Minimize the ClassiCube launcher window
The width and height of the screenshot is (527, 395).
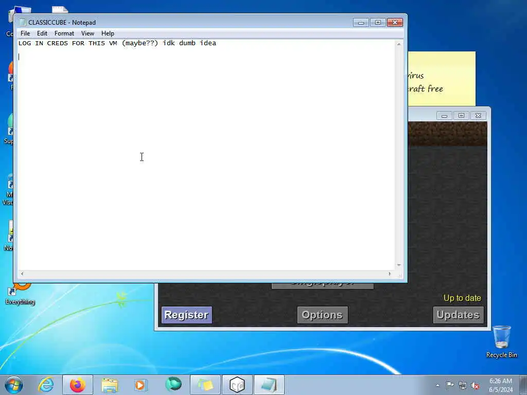click(x=444, y=116)
